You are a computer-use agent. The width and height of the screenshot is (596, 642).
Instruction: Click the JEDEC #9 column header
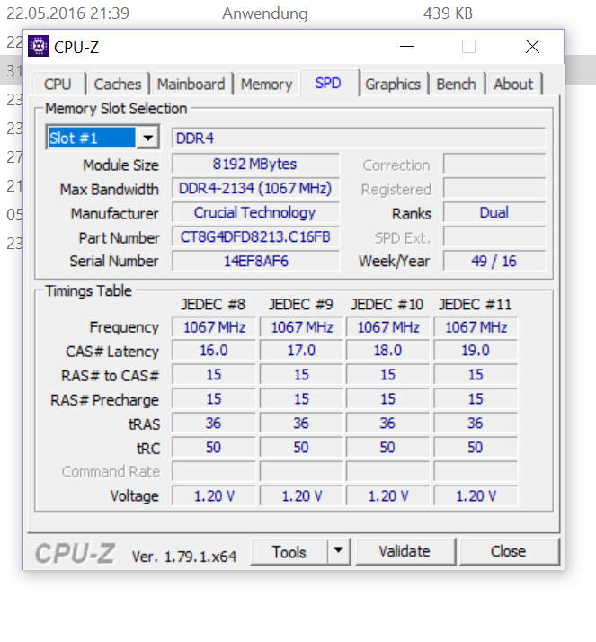[x=301, y=304]
